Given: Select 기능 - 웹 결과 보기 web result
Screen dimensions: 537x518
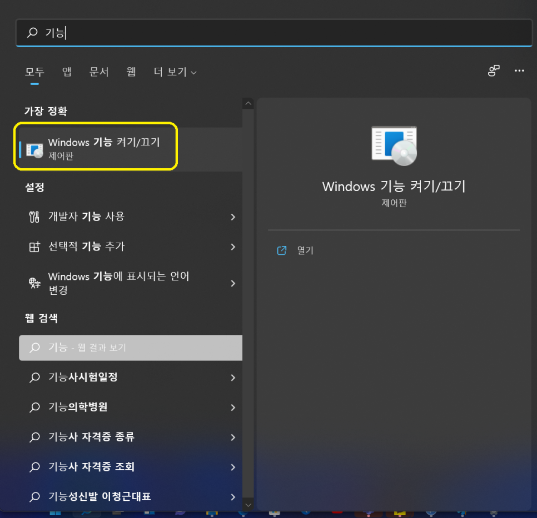Looking at the screenshot, I should 131,348.
